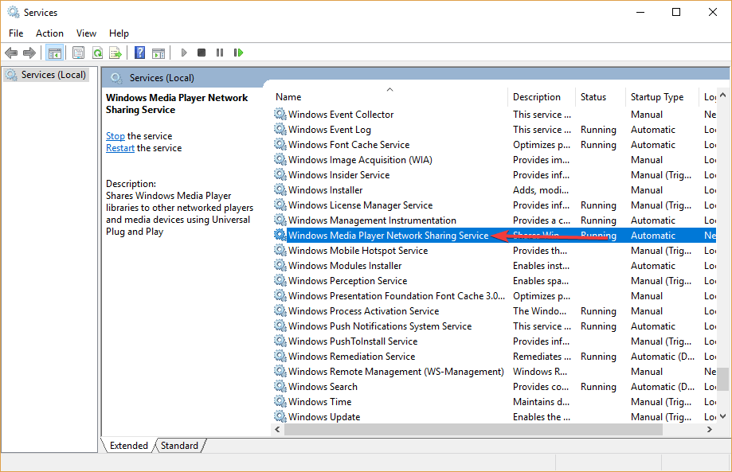The height and width of the screenshot is (472, 732).
Task: Click gear icon of Windows Perception Service
Action: tap(280, 280)
